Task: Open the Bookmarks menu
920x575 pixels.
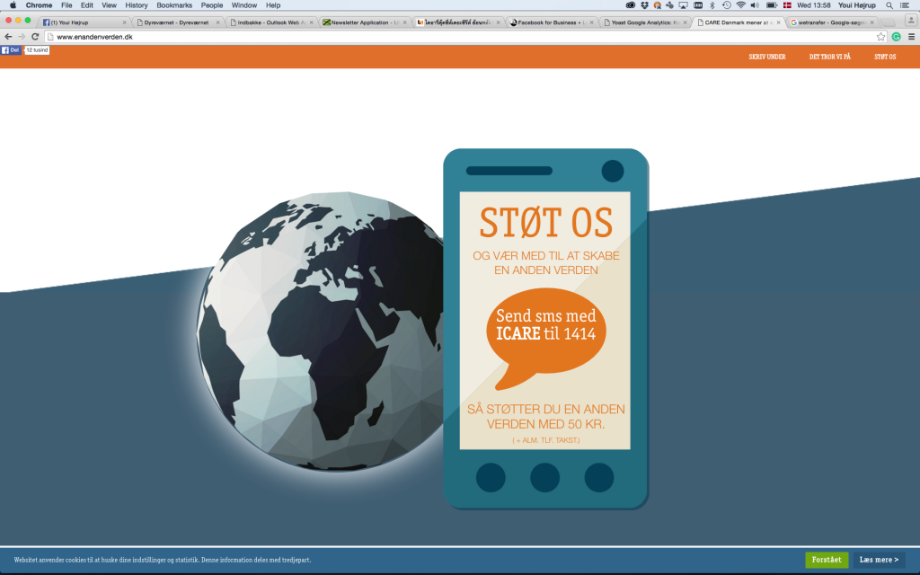Action: click(x=174, y=5)
